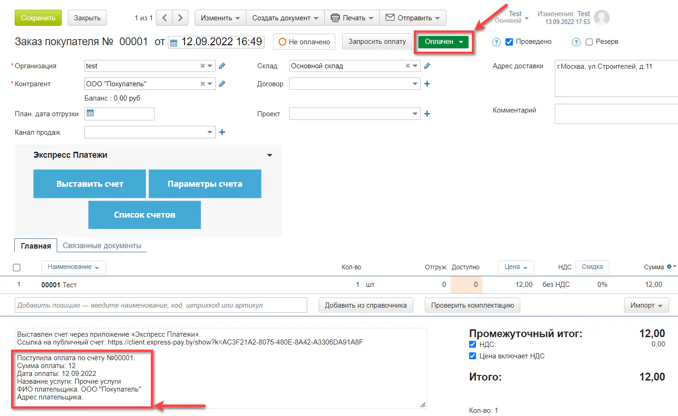Enable the Резерв checkbox
Screen dimensions: 678x416
point(589,42)
